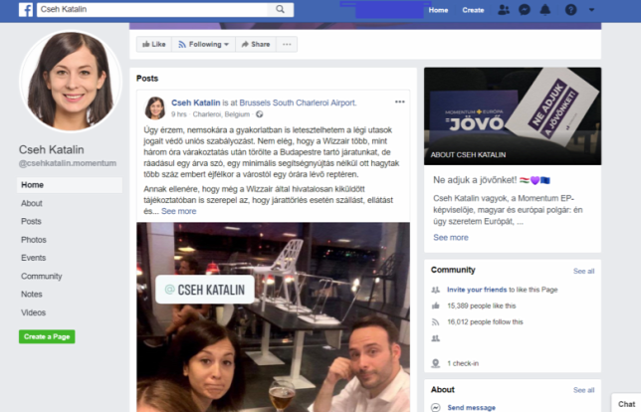
Task: Click See all in About section
Action: click(583, 390)
